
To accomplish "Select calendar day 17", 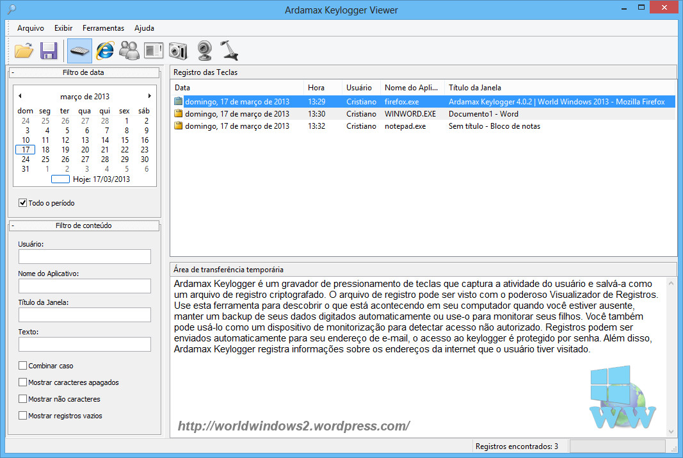I will click(x=26, y=150).
